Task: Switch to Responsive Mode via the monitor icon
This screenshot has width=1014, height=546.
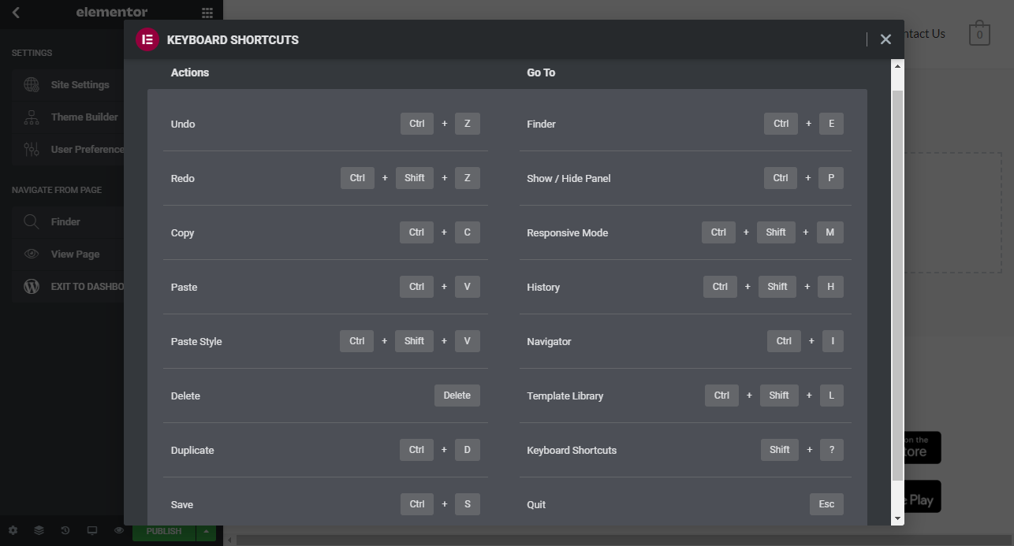Action: 92,531
